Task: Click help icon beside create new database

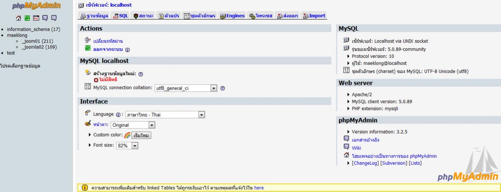Action: point(141,74)
